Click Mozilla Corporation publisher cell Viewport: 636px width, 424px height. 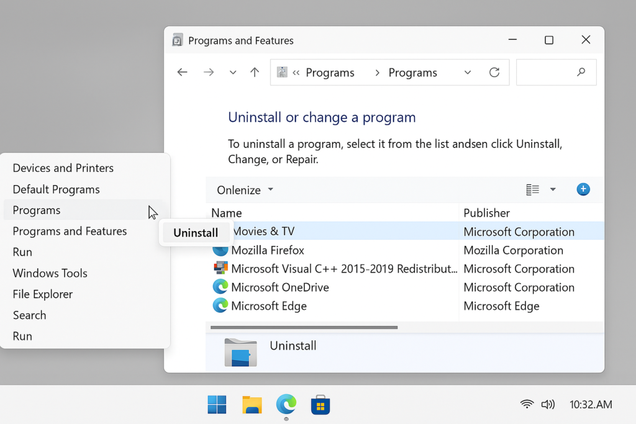coord(513,251)
